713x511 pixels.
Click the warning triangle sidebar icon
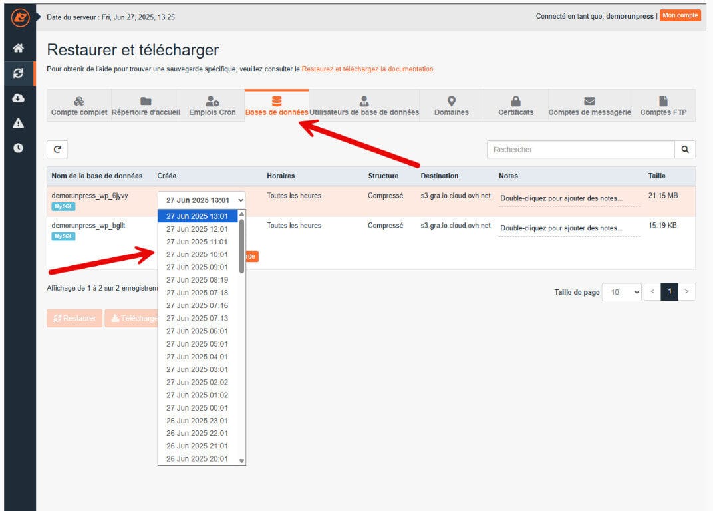19,123
